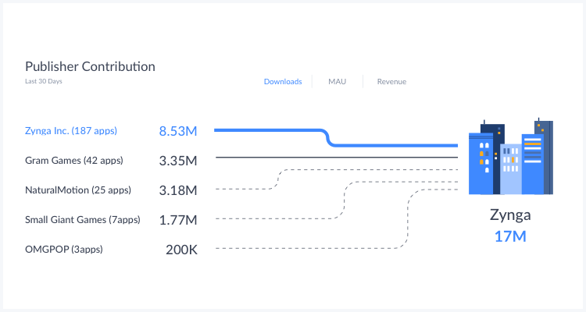Image resolution: width=586 pixels, height=312 pixels.
Task: Click the solid black Gram Games line
Action: [x=336, y=158]
